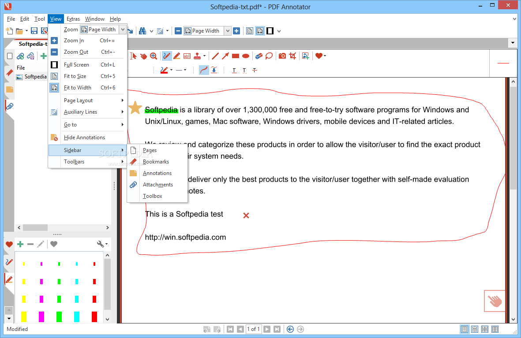Pick the largest cyan marker swatch
Viewport: 521px width, 338px height.
point(77,316)
